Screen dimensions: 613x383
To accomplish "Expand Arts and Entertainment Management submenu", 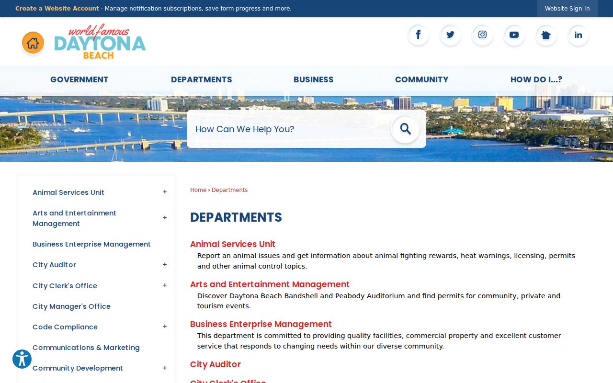I will [165, 218].
